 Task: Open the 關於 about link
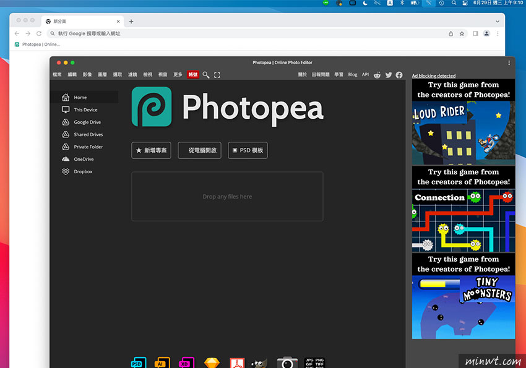coord(302,74)
